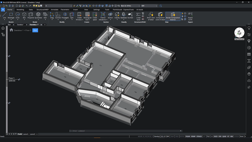Click the Create space icon
This screenshot has width=252, height=142.
95,16
